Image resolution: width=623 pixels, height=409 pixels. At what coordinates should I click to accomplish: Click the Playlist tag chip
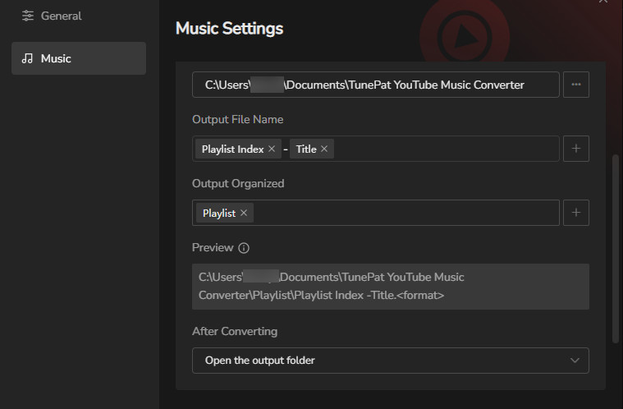[224, 213]
